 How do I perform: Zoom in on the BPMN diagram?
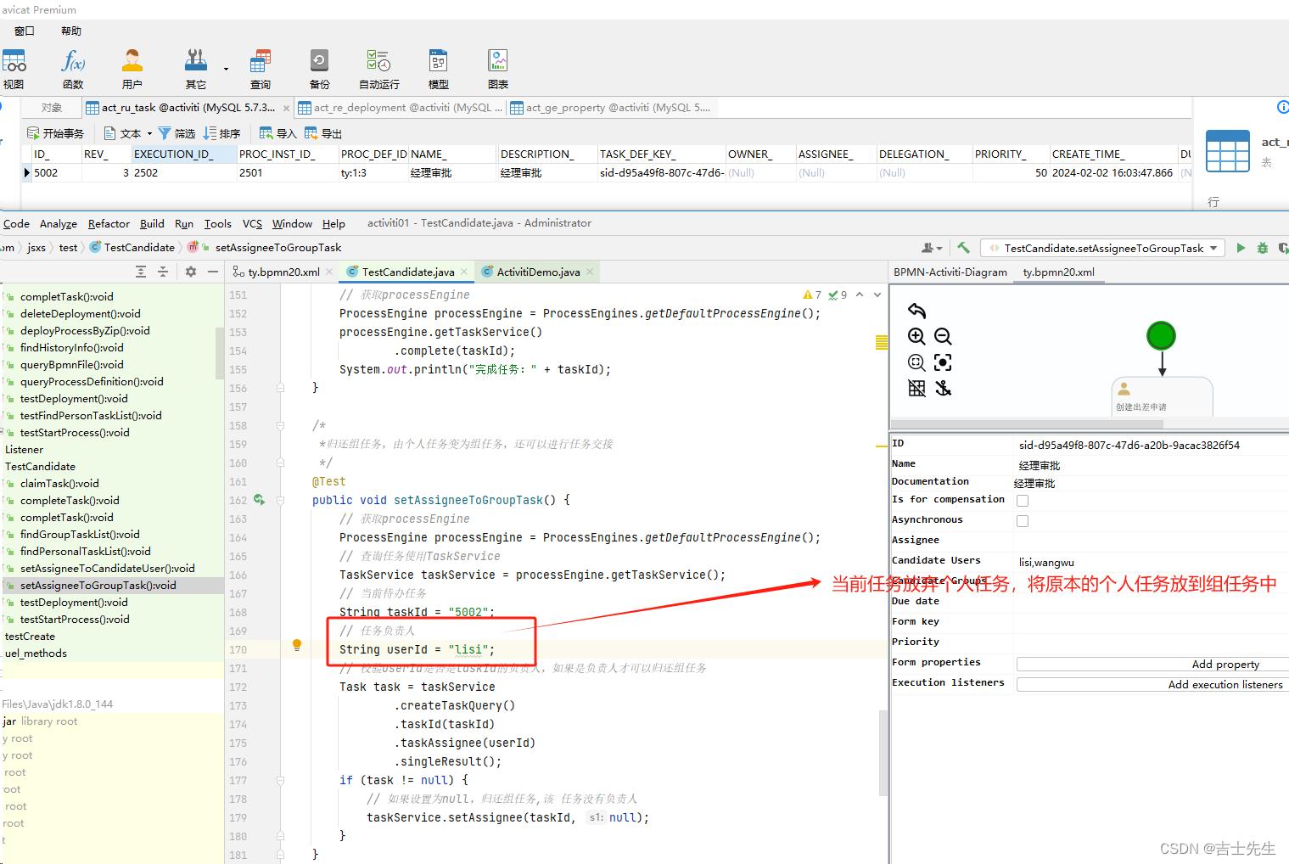point(916,336)
